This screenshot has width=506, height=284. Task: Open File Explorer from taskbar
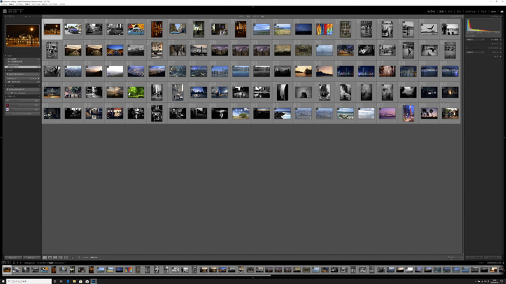point(74,281)
